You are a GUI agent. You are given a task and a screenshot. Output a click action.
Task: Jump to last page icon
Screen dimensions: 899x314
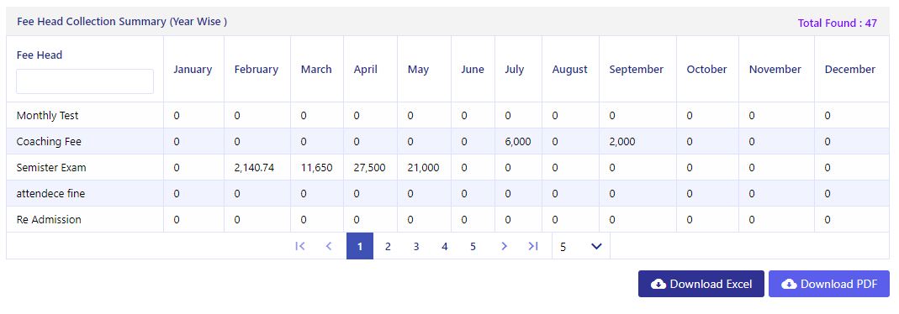pyautogui.click(x=533, y=246)
